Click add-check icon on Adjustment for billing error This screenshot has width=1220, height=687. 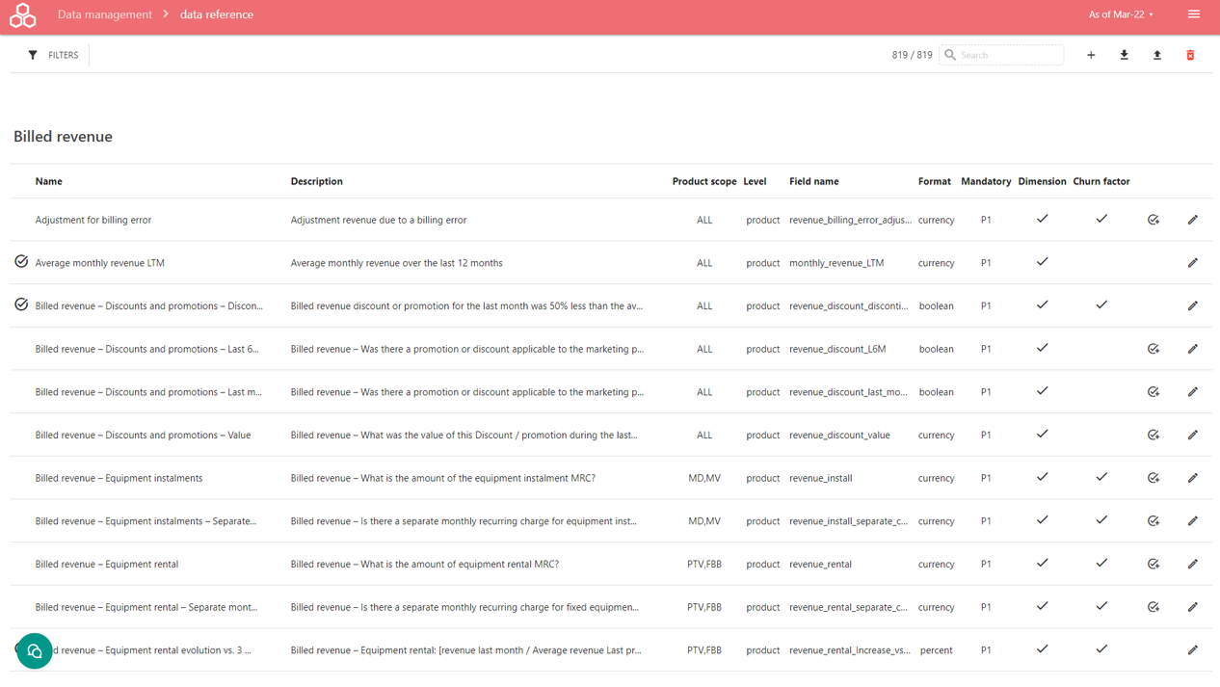(1154, 220)
